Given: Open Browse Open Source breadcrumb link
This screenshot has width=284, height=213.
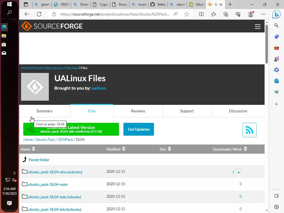Looking at the screenshot, I should 48,68.
